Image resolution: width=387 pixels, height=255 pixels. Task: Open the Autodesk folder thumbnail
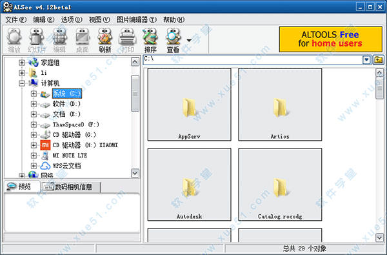point(189,185)
